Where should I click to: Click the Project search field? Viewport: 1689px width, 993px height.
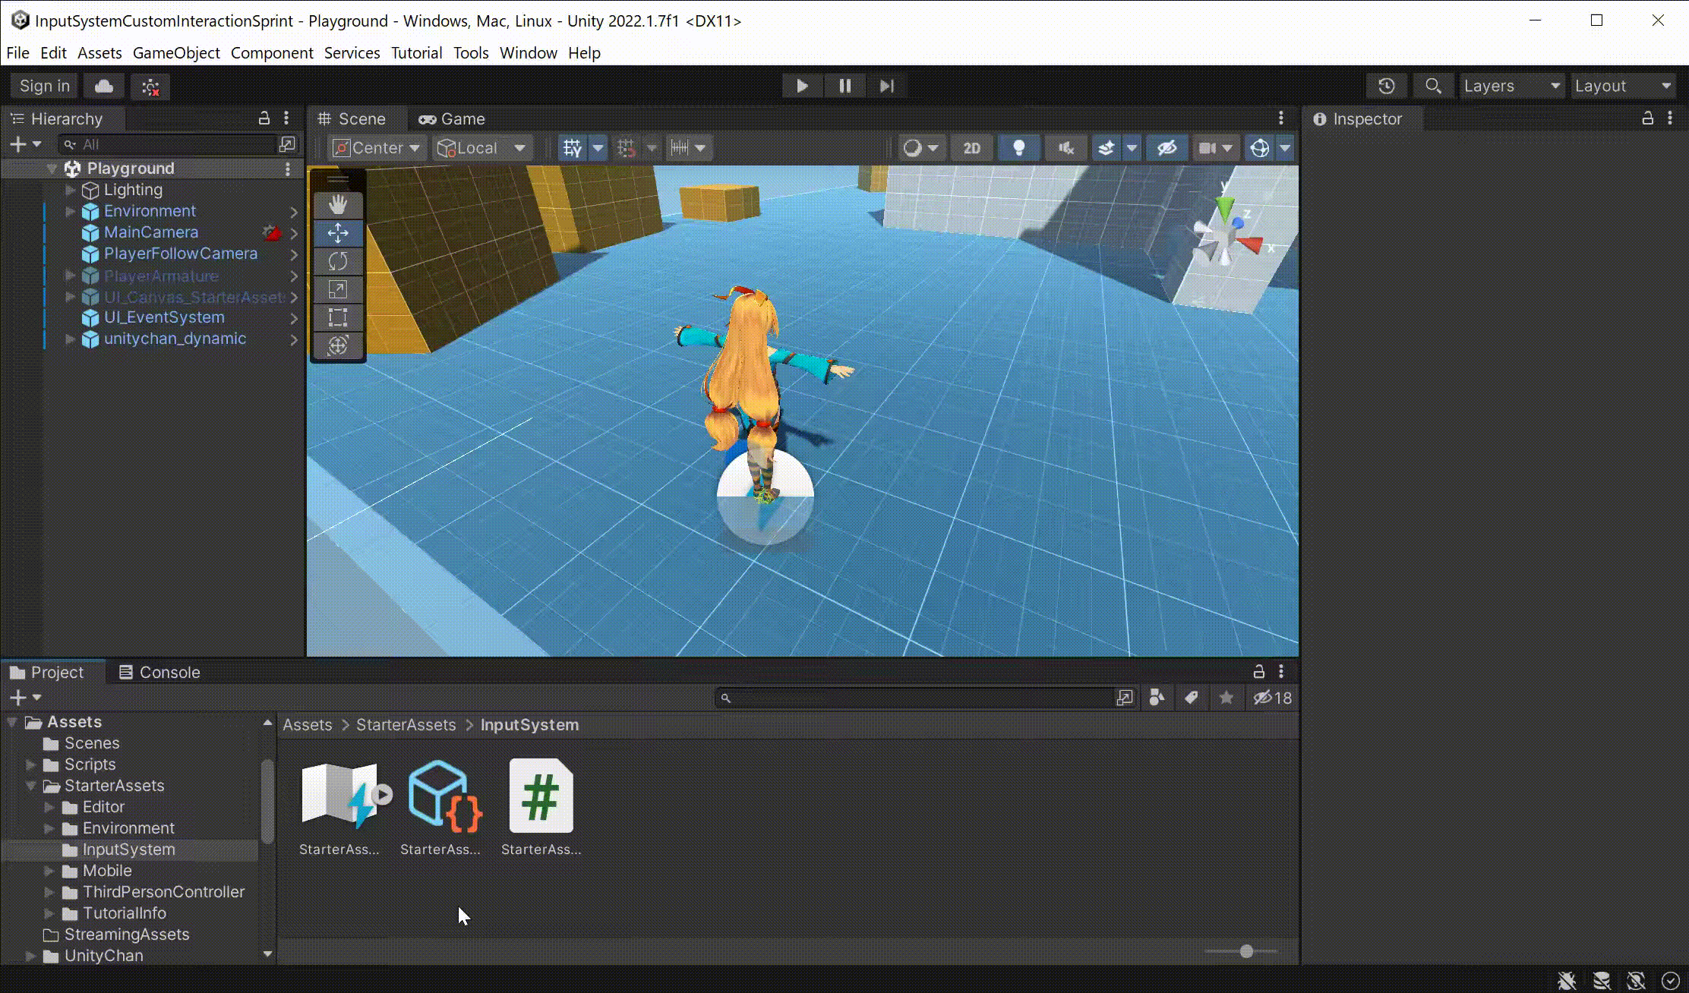point(915,698)
